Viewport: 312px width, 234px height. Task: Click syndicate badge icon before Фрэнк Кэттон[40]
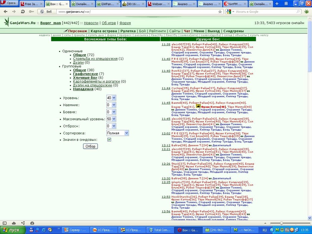pyautogui.click(x=198, y=106)
